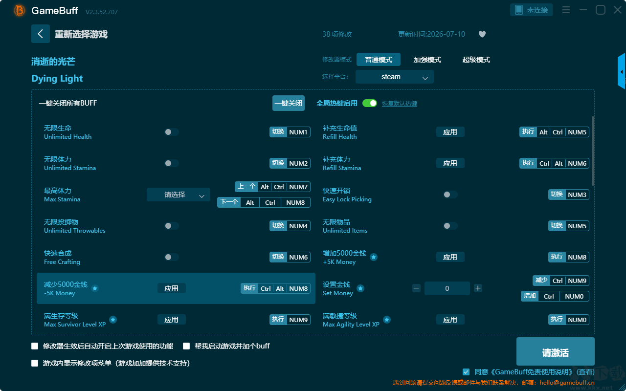
Task: Disable the global hotkey toggle
Action: point(370,103)
